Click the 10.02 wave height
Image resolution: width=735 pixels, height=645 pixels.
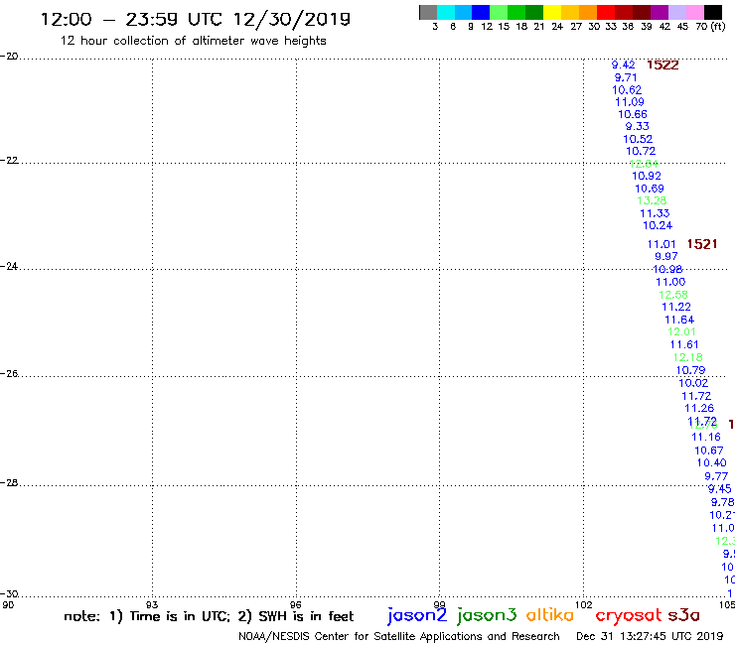pyautogui.click(x=693, y=383)
